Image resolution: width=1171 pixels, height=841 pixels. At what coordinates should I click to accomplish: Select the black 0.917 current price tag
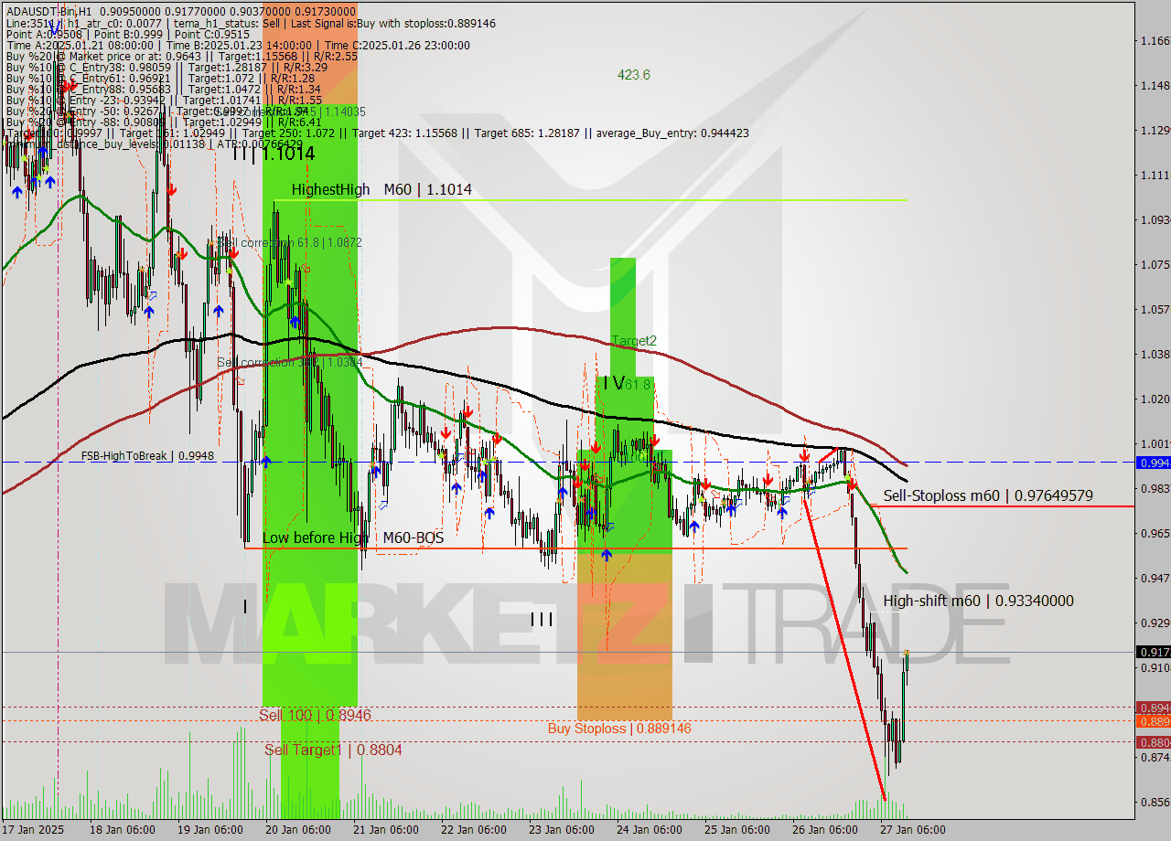[1153, 652]
